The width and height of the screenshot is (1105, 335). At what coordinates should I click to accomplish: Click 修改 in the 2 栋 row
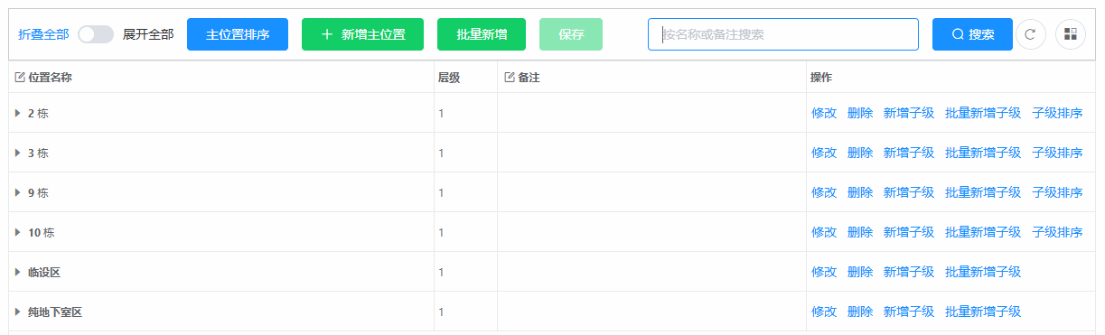tap(824, 113)
